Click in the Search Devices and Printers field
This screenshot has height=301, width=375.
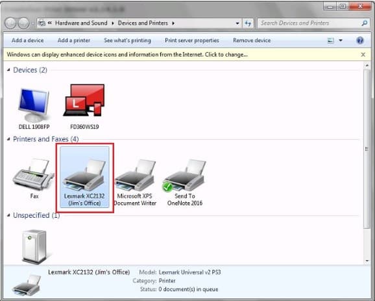tap(311, 23)
